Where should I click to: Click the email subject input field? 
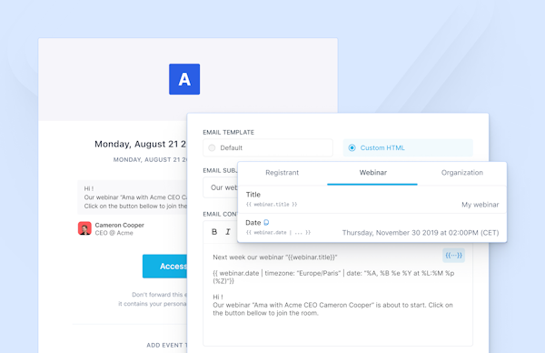pyautogui.click(x=221, y=187)
